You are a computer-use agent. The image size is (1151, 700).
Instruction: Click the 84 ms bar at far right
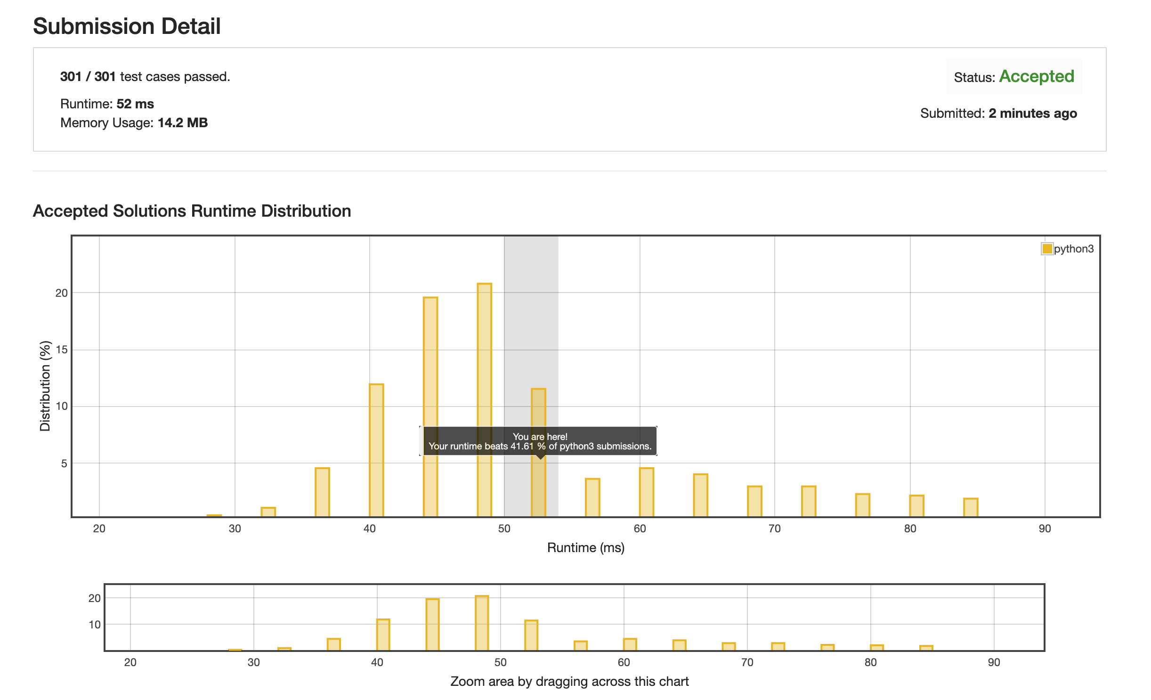click(971, 507)
